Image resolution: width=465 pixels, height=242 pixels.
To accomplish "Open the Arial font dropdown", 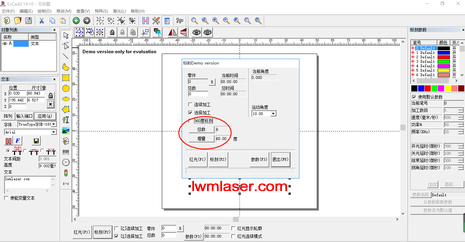I will pos(54,132).
